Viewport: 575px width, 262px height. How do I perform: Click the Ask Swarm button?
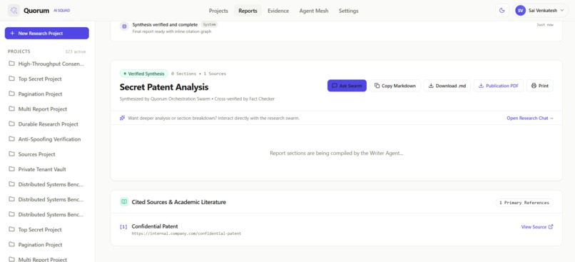coord(347,86)
